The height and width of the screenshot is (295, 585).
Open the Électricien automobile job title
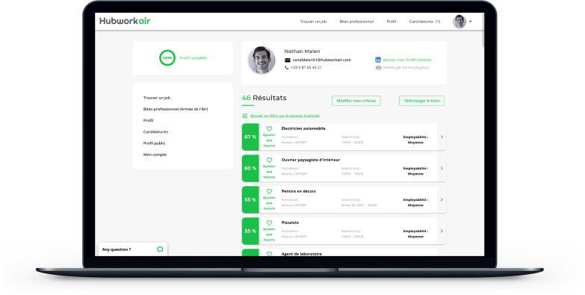coord(303,128)
